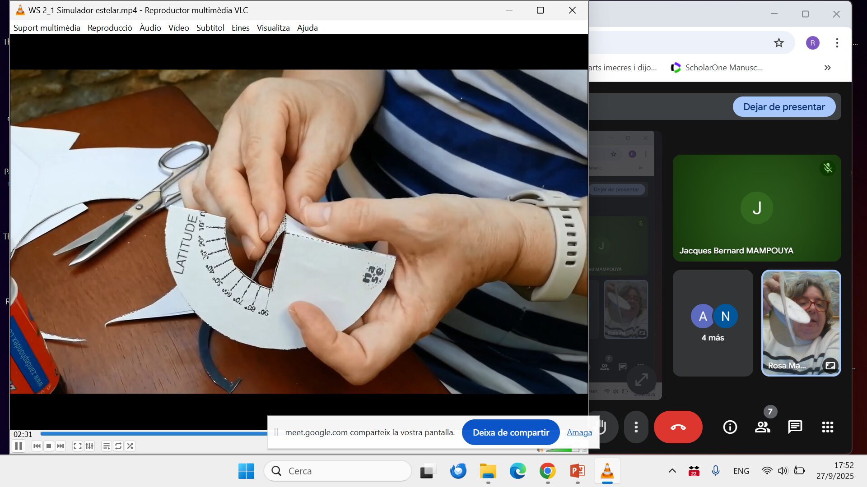The height and width of the screenshot is (487, 867).
Task: Toggle shuffle random playback
Action: 130,446
